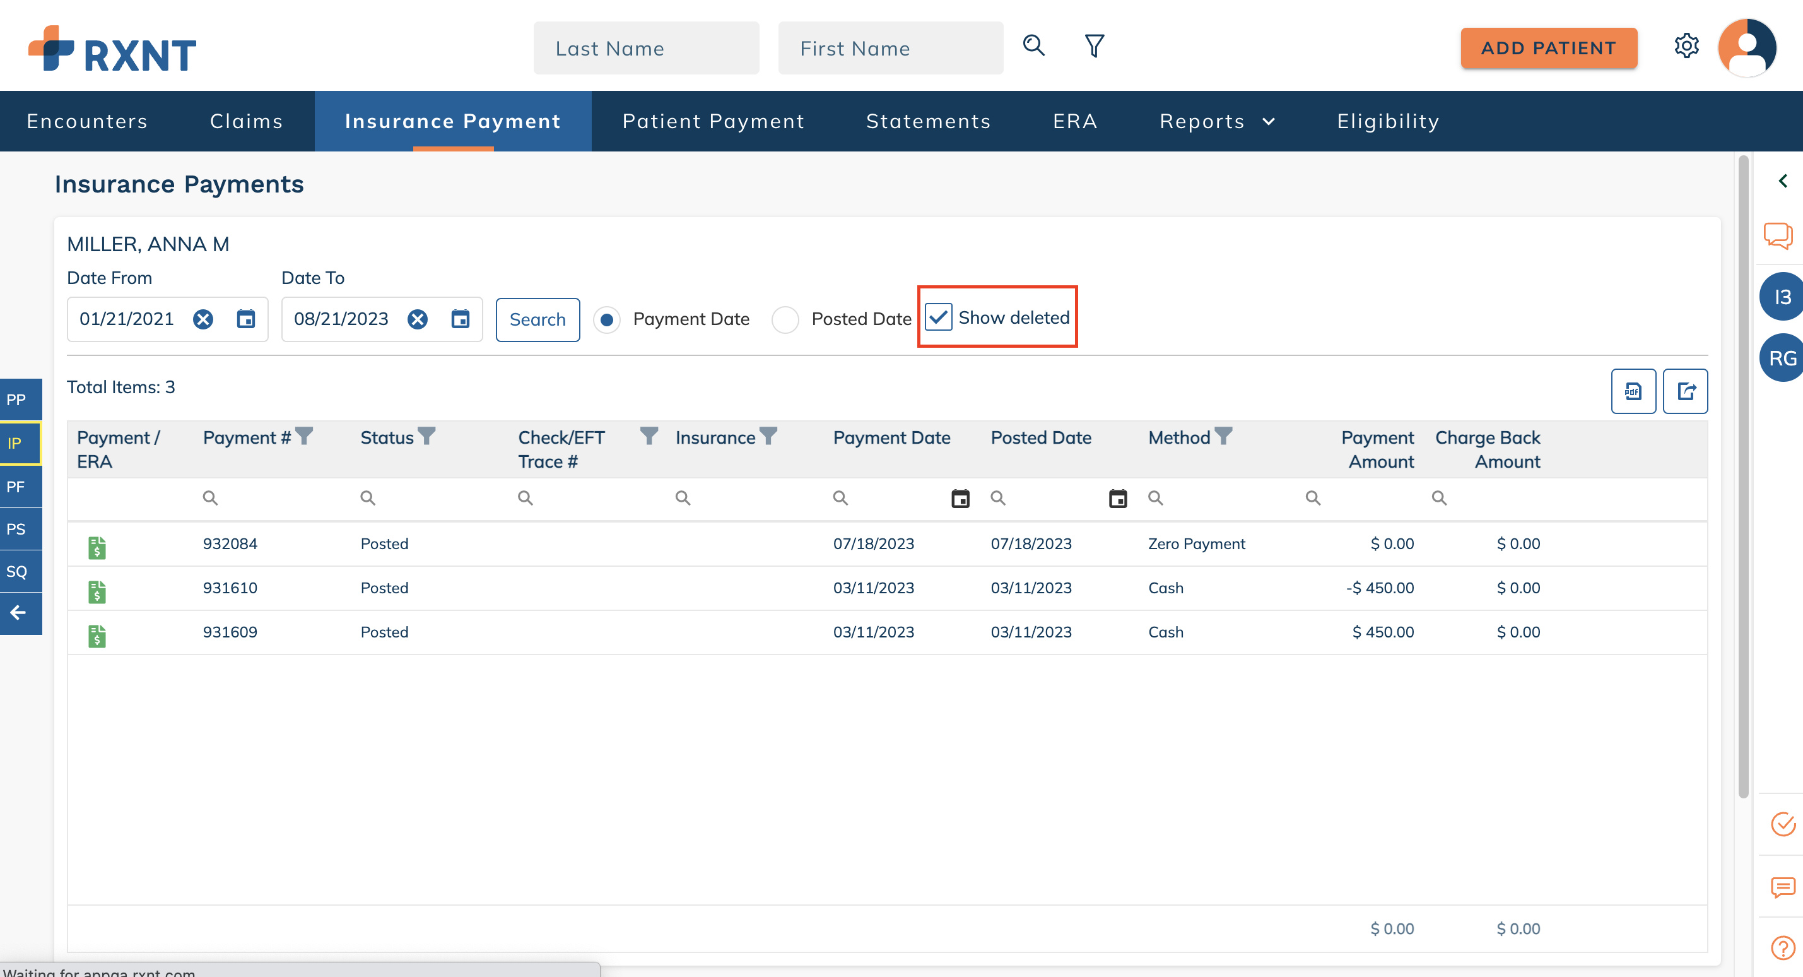1803x977 pixels.
Task: Click the RXNT logo
Action: click(x=112, y=49)
